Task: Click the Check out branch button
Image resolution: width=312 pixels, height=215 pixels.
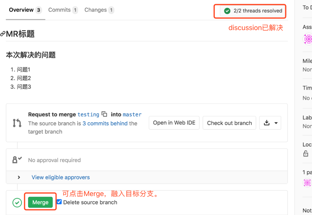Action: [x=229, y=123]
